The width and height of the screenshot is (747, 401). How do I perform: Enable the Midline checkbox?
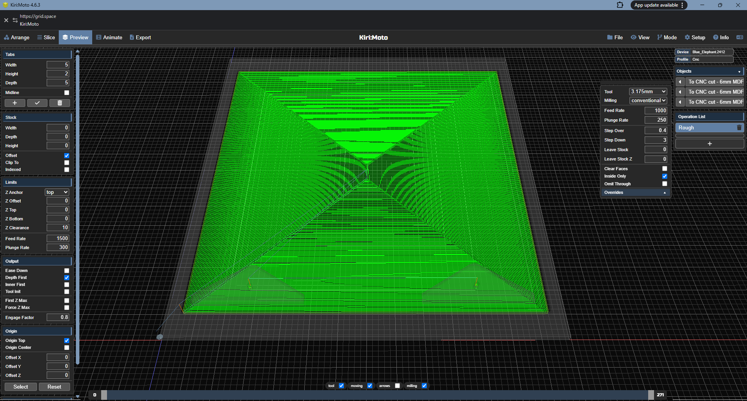67,93
